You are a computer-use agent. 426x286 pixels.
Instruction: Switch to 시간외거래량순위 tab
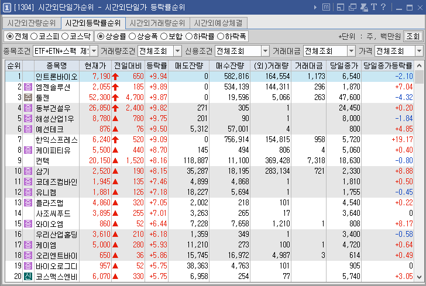157,23
